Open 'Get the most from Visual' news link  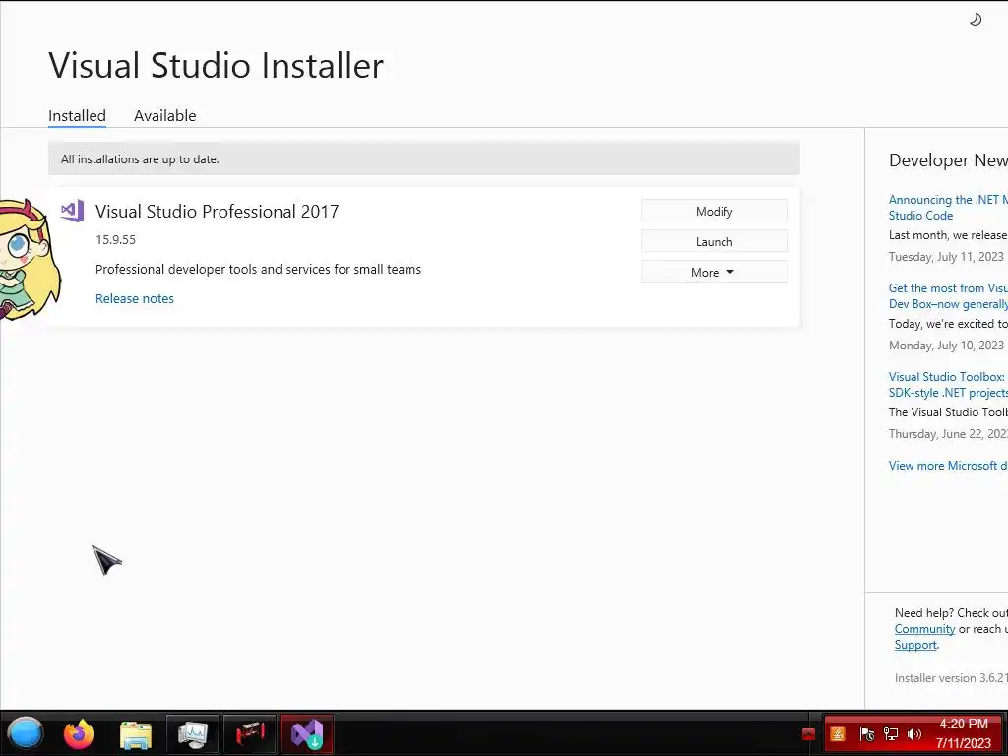[948, 295]
